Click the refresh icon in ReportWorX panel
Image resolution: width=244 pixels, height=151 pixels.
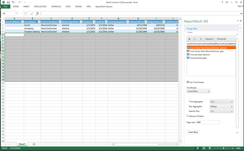(x=195, y=39)
